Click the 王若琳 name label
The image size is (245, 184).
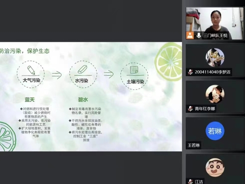pos(193,145)
